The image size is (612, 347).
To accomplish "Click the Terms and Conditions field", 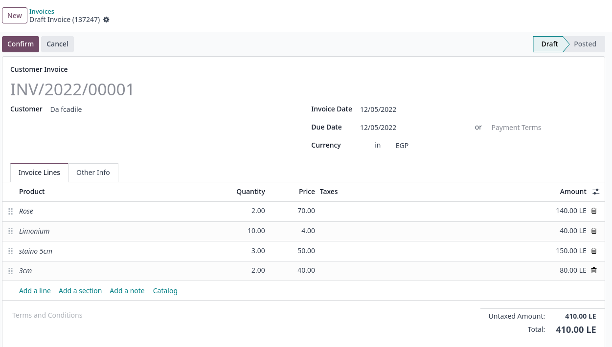I will pos(47,315).
